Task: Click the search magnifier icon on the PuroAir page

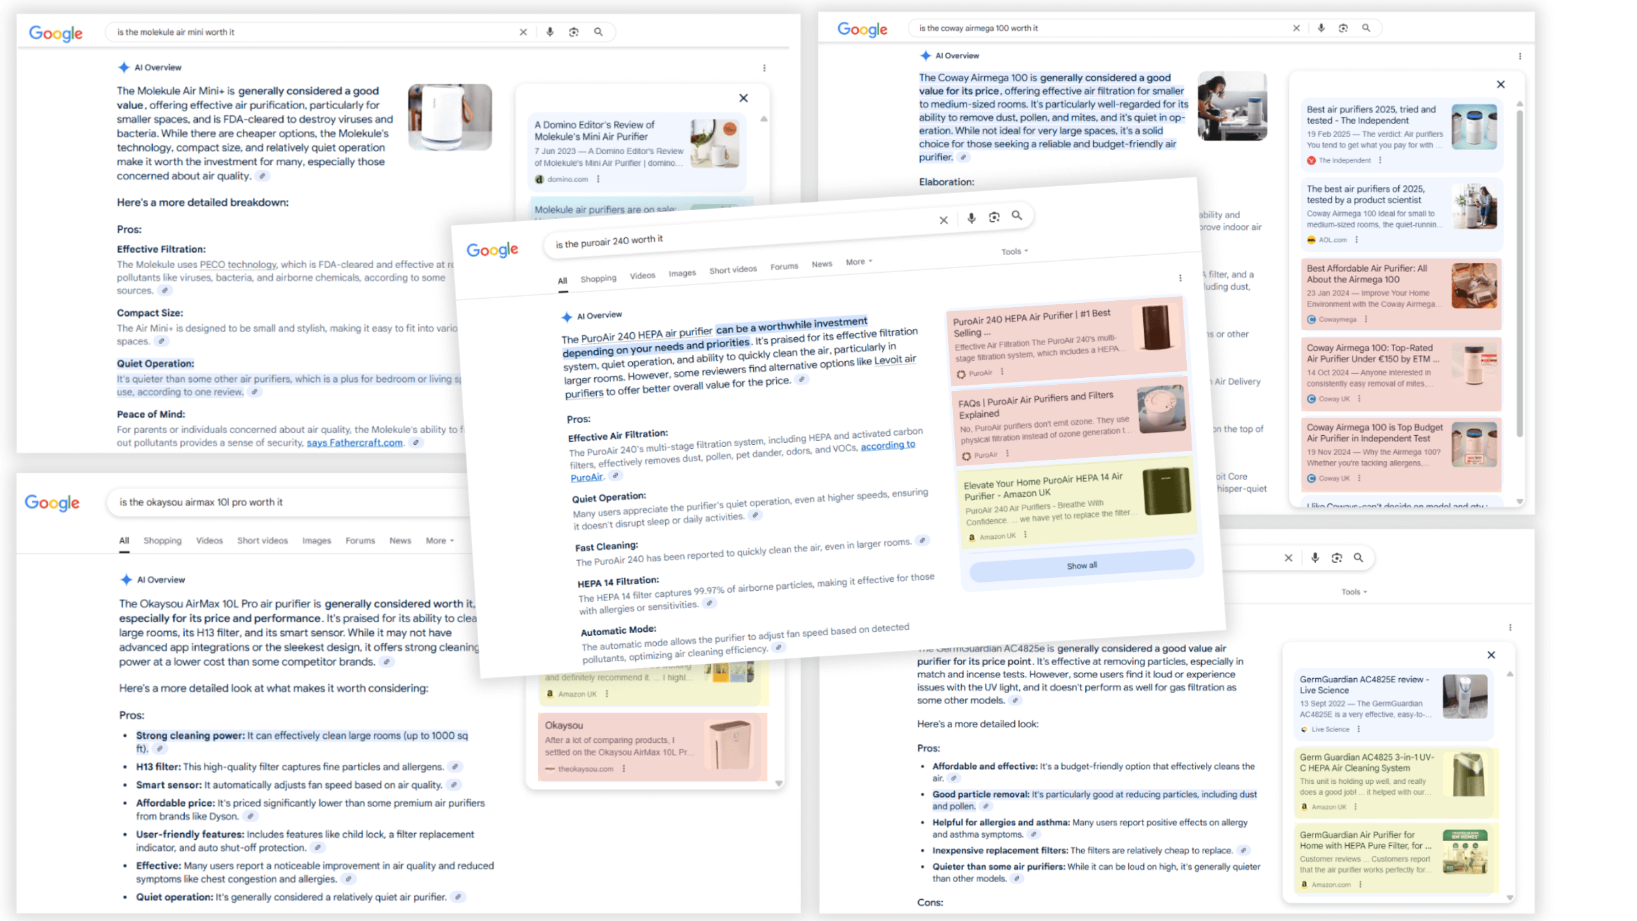Action: [1017, 216]
